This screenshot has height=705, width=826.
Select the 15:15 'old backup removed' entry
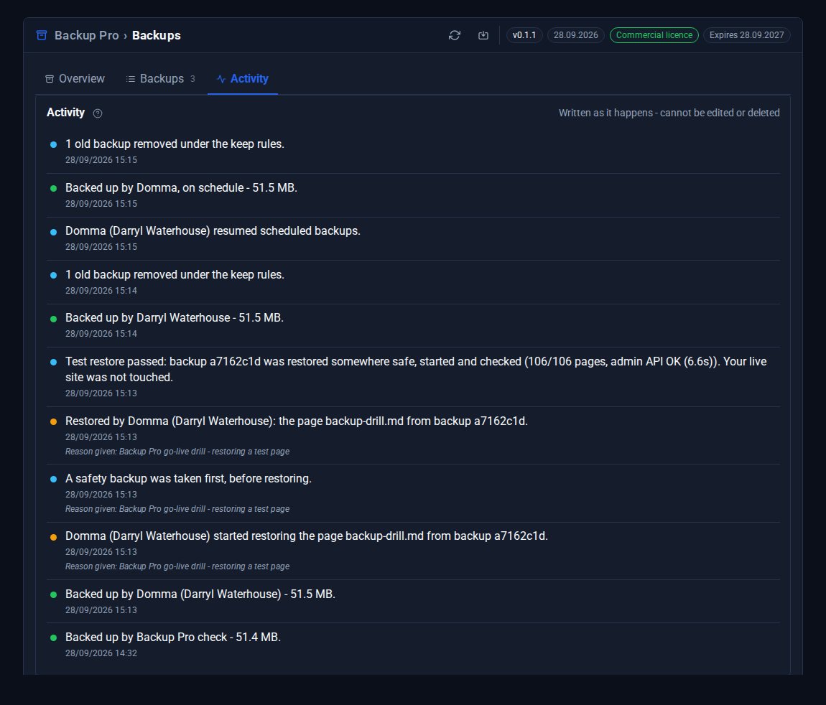[x=413, y=151]
